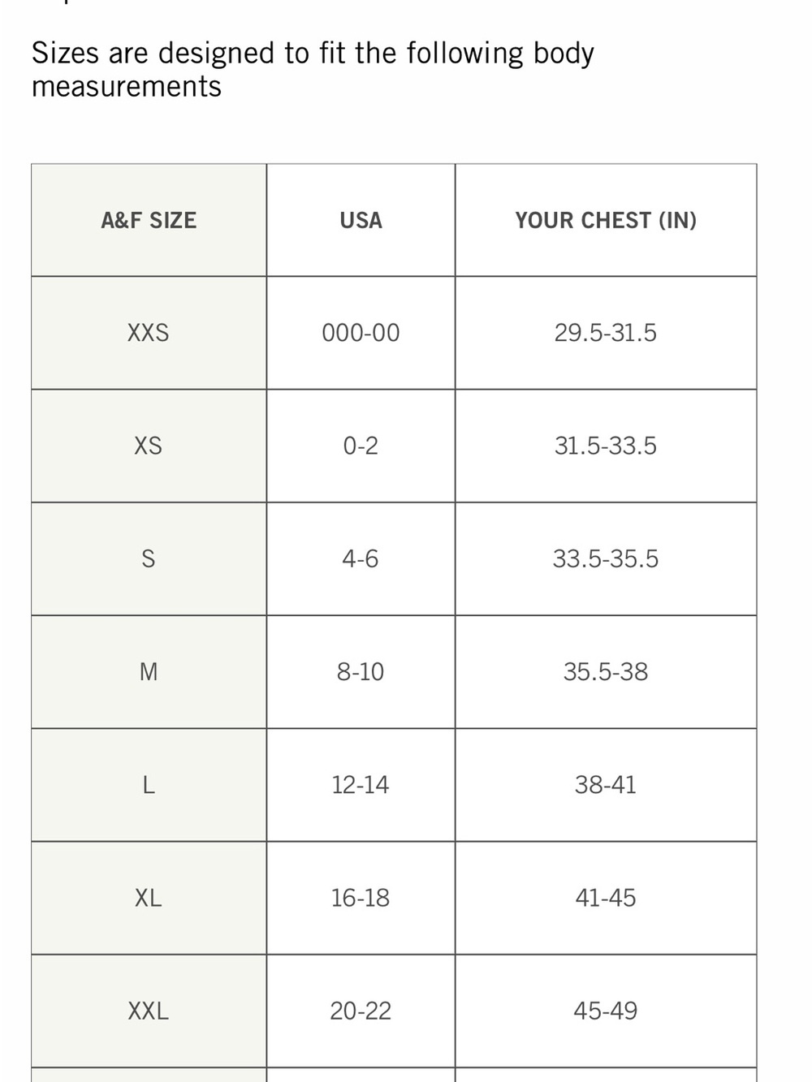
Task: Select the XS size cell
Action: click(x=149, y=446)
